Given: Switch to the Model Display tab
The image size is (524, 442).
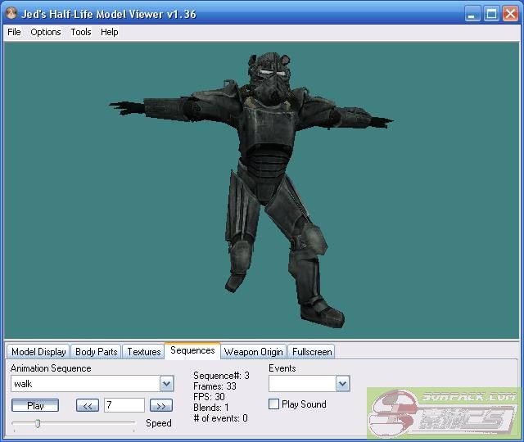Looking at the screenshot, I should 38,352.
